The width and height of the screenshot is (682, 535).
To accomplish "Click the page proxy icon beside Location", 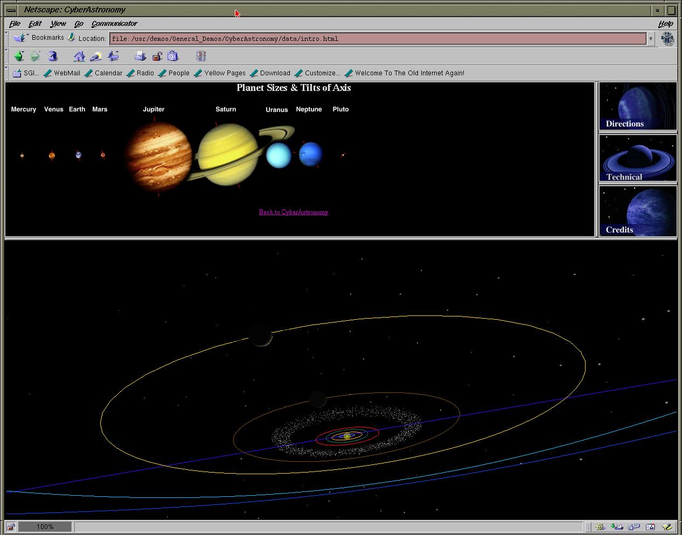I will pos(72,38).
